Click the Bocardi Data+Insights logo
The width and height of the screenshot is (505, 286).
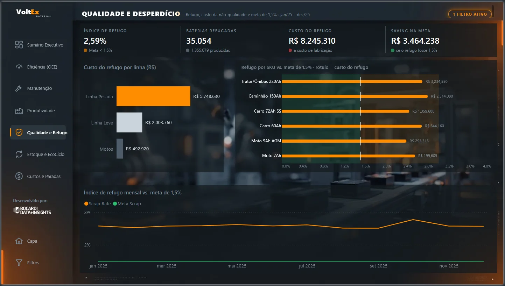point(32,210)
